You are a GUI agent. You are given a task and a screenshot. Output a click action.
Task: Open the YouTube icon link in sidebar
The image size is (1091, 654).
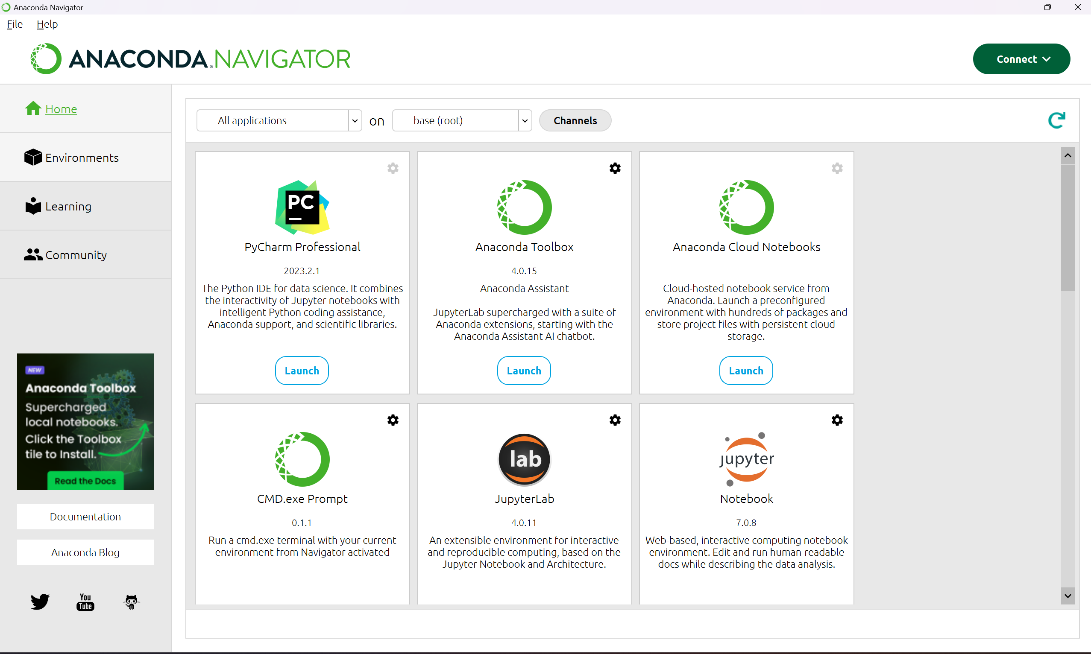pos(85,601)
